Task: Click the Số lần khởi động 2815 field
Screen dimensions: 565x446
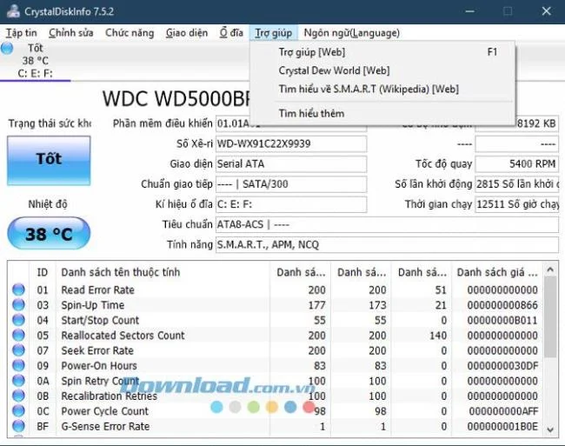Action: click(x=516, y=184)
